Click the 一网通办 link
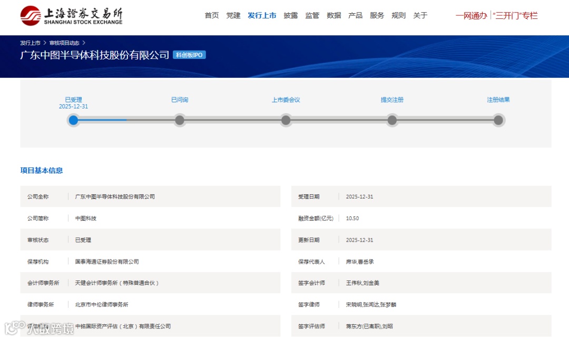This screenshot has width=569, height=339. 472,16
